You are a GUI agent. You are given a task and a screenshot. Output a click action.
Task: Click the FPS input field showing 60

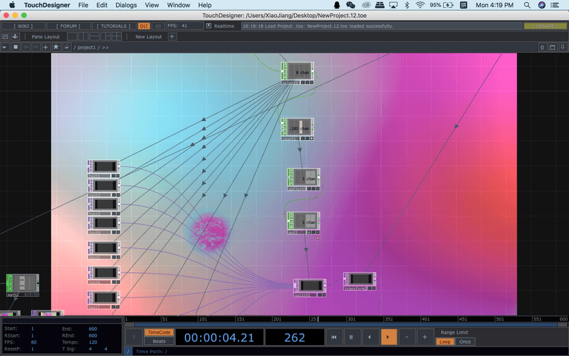pyautogui.click(x=34, y=342)
